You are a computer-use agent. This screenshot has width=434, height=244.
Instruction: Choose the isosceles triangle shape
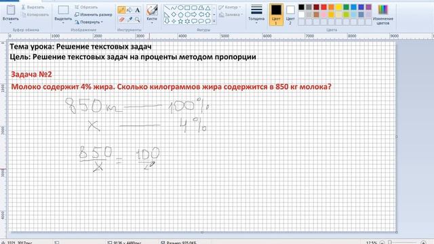tap(208, 7)
